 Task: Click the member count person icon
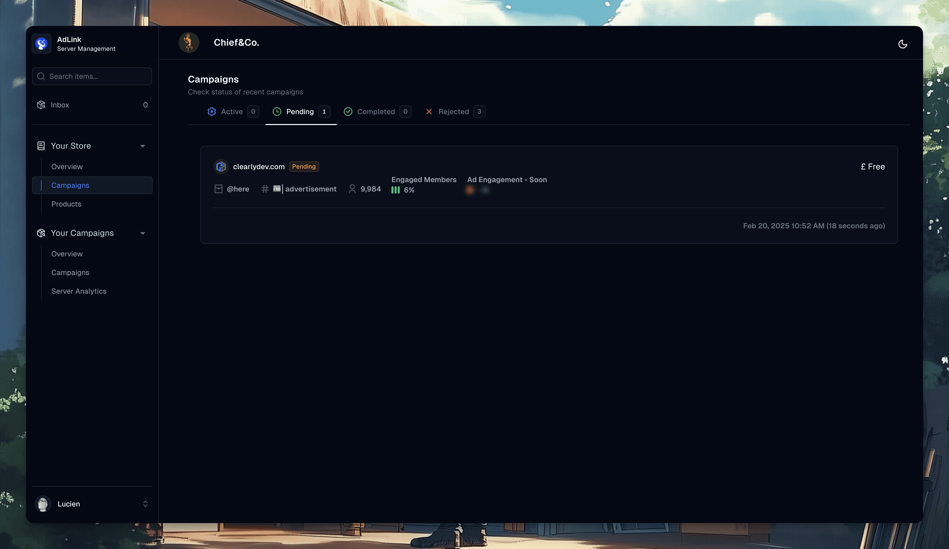352,189
